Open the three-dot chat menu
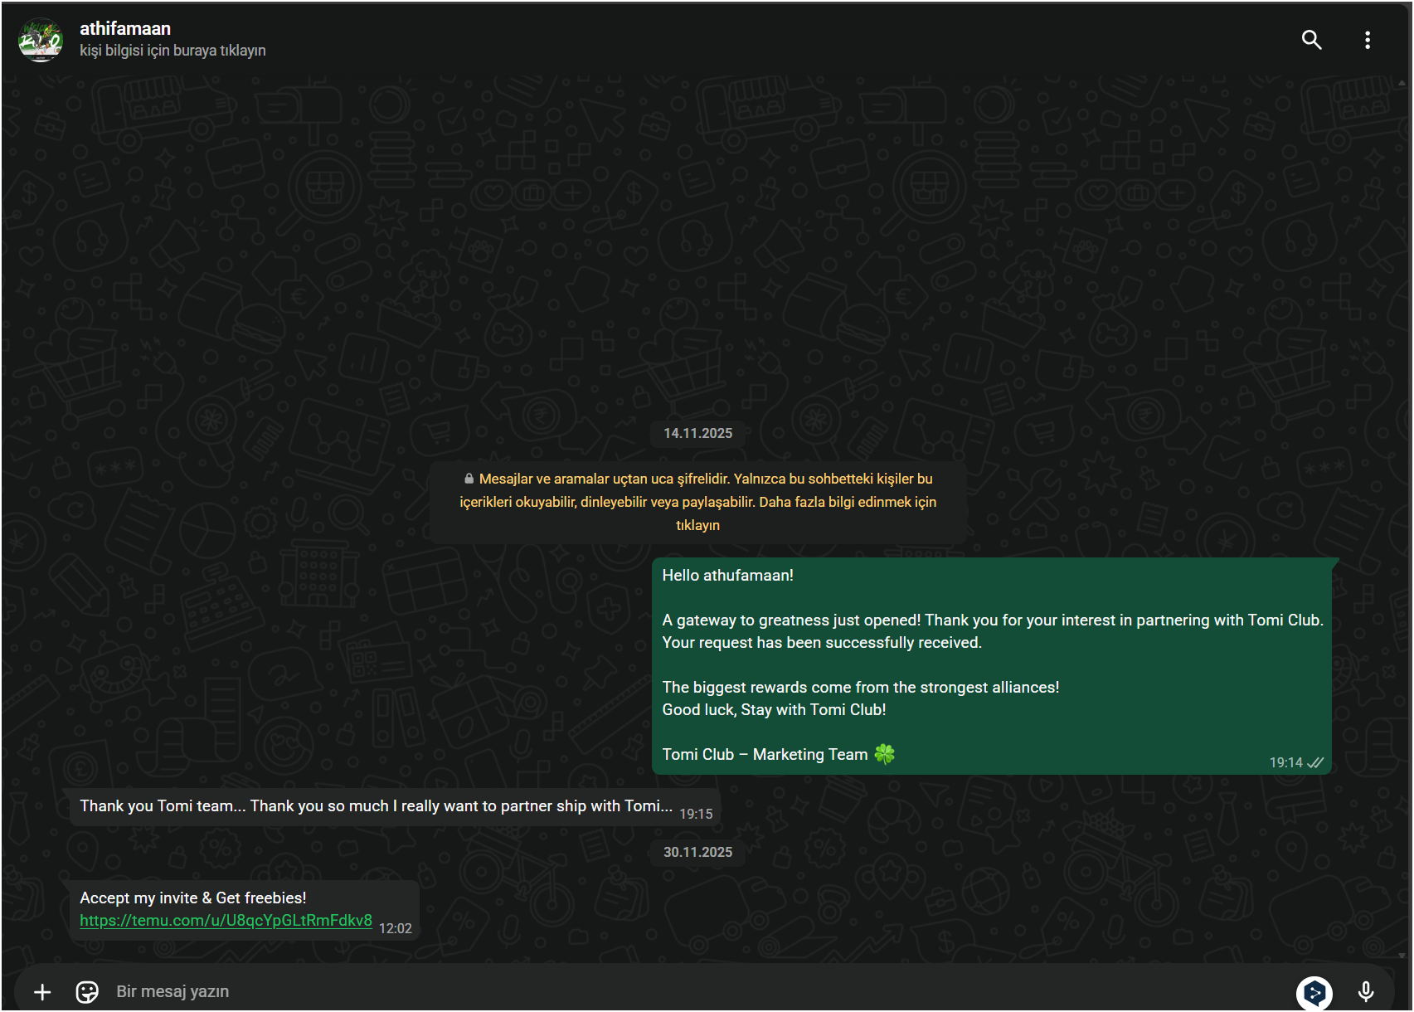The height and width of the screenshot is (1012, 1414). point(1368,40)
